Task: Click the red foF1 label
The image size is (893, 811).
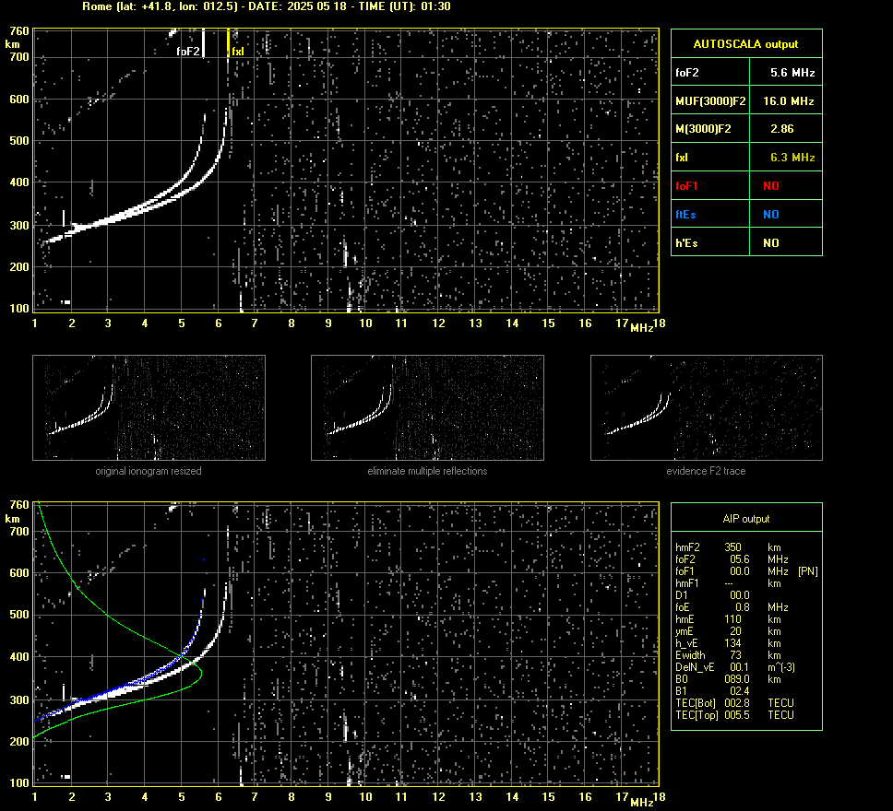Action: click(x=686, y=186)
